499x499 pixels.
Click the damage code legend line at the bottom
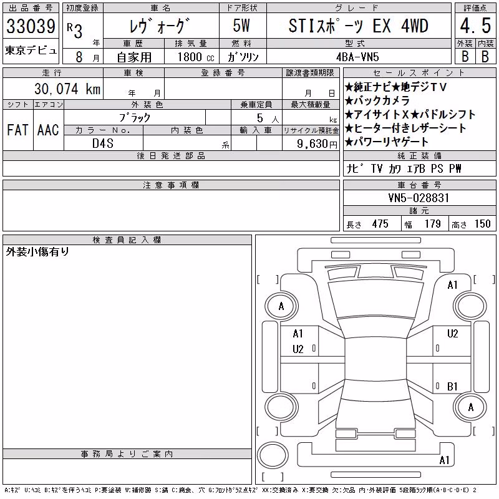240,490
